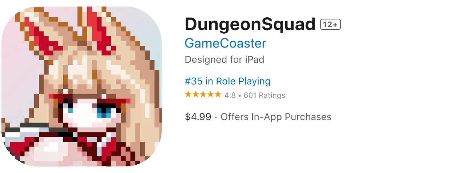Select the second orange rating star
This screenshot has width=465, height=173.
195,95
